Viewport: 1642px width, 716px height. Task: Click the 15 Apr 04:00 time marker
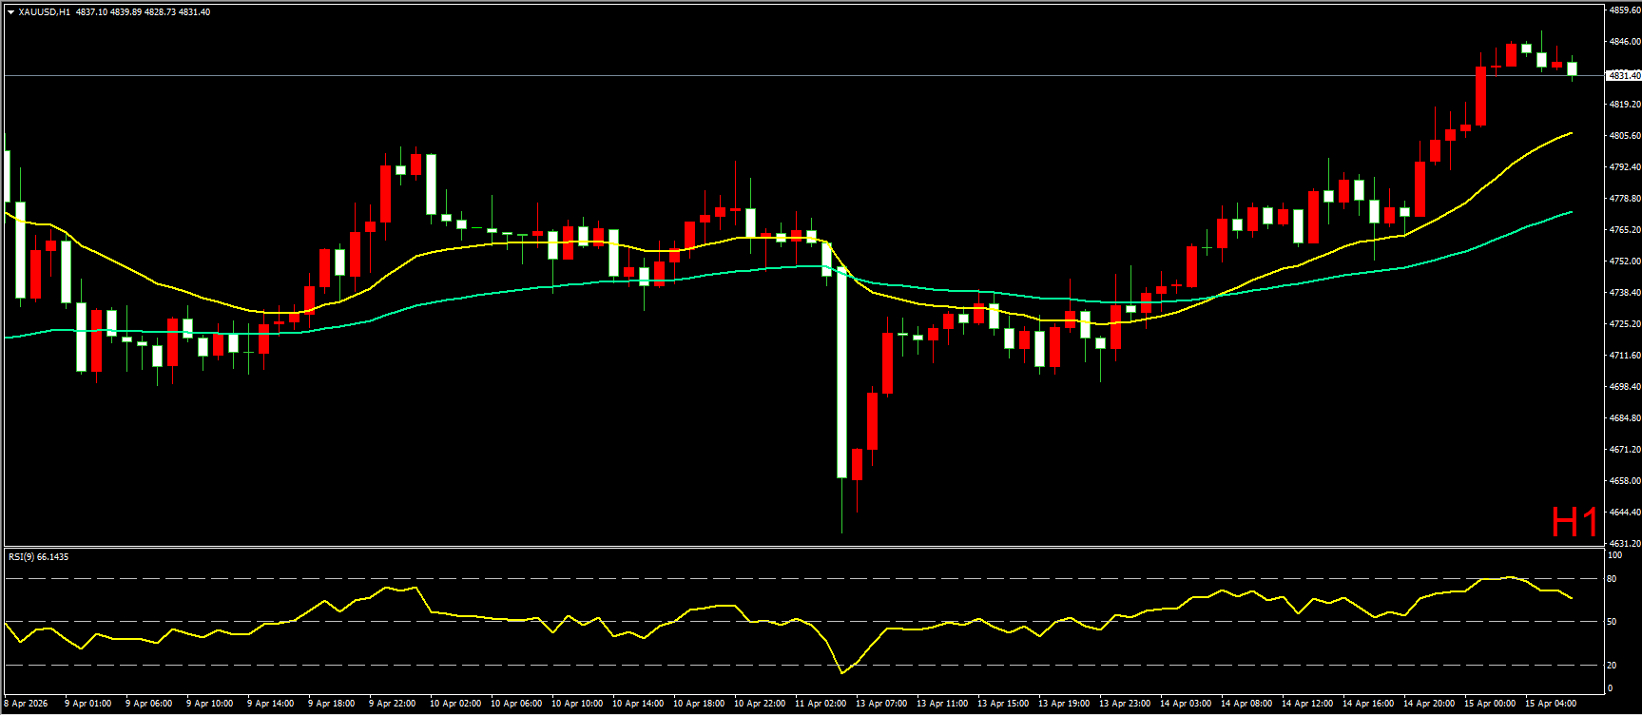pos(1551,704)
